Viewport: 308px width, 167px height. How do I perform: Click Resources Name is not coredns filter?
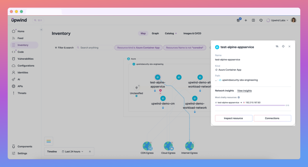coord(185,48)
